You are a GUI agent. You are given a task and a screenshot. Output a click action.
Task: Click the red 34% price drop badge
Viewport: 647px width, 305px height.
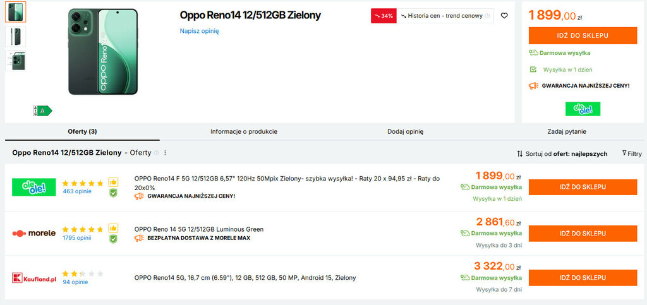pos(384,16)
